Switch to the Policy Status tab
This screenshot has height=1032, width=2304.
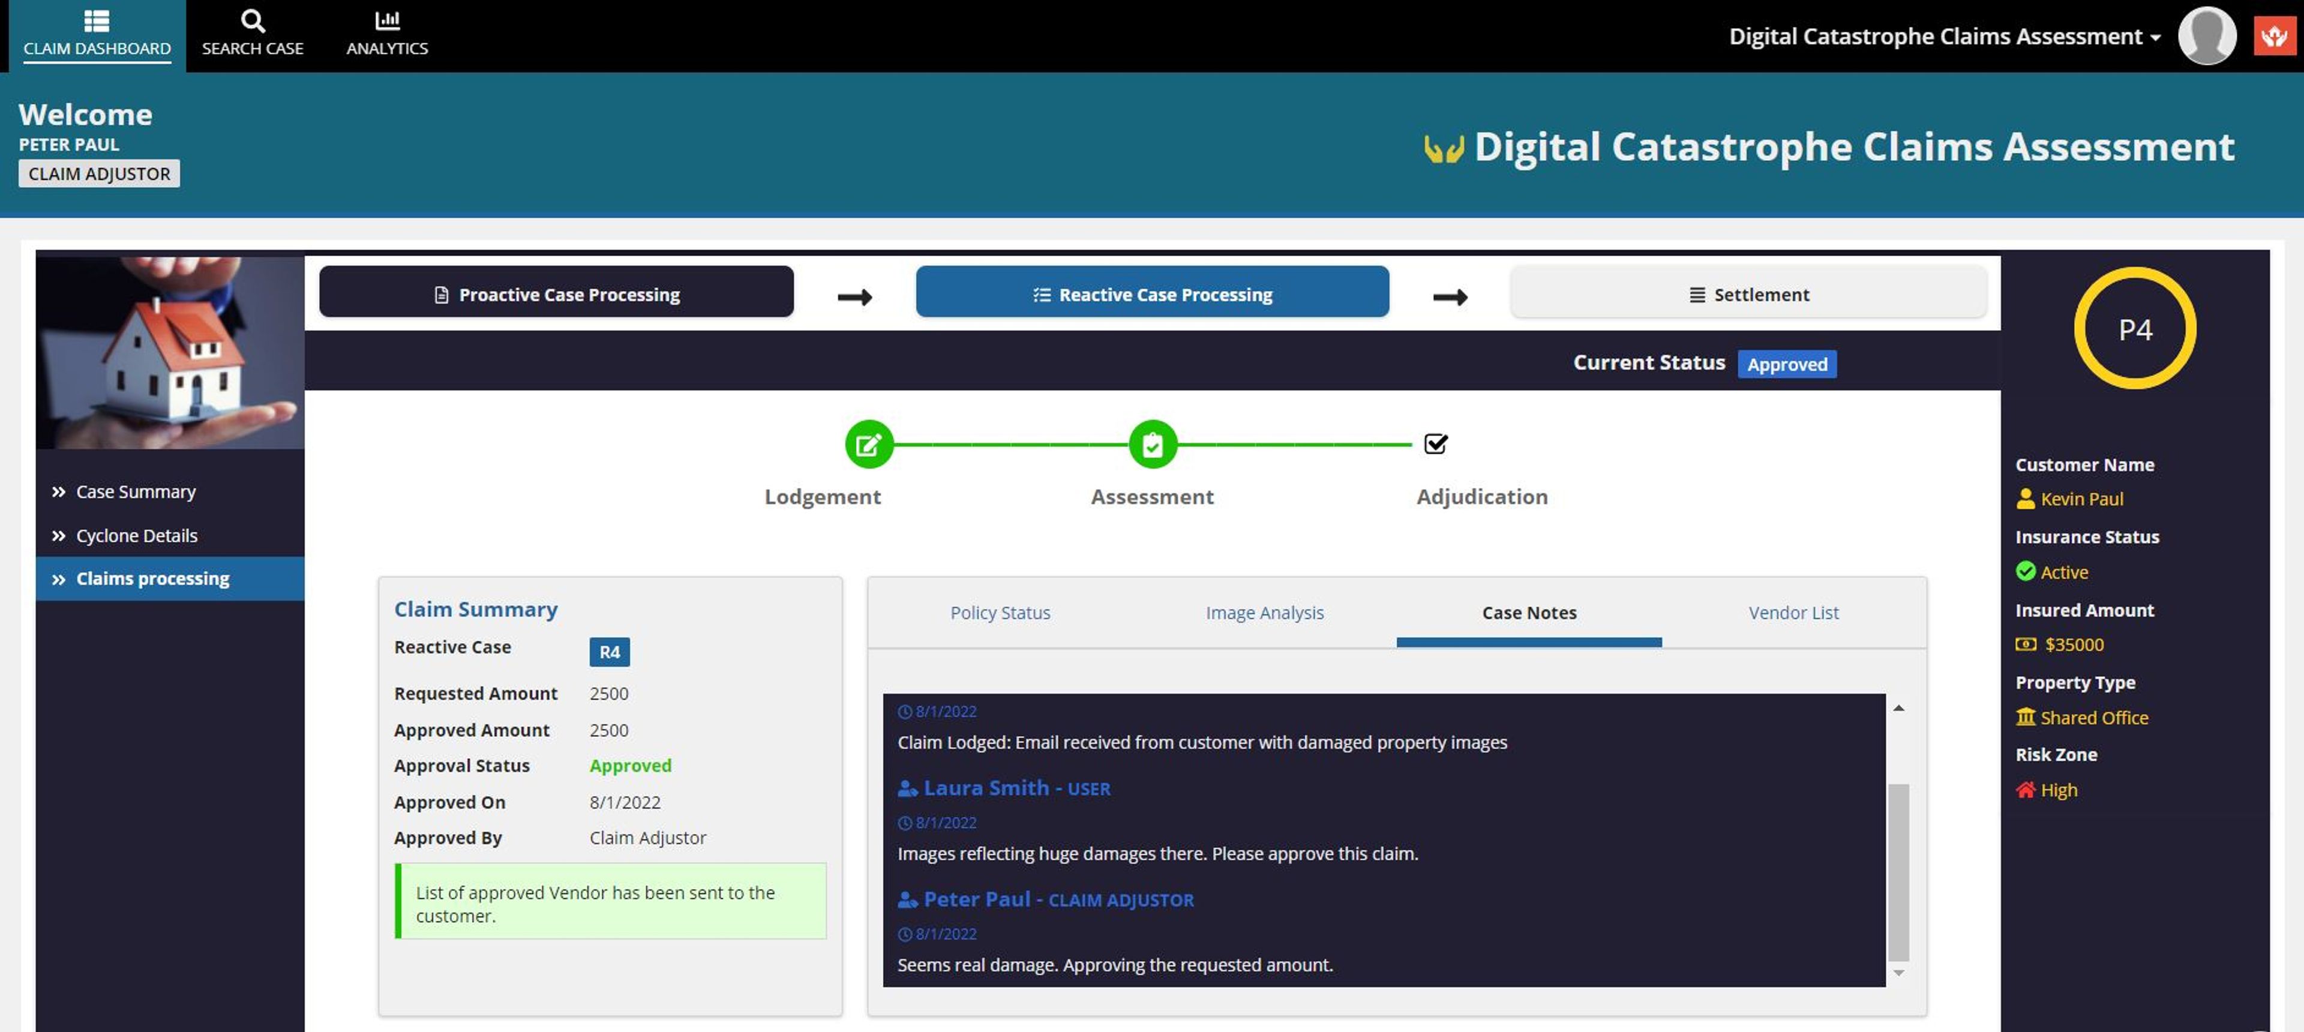pyautogui.click(x=999, y=613)
